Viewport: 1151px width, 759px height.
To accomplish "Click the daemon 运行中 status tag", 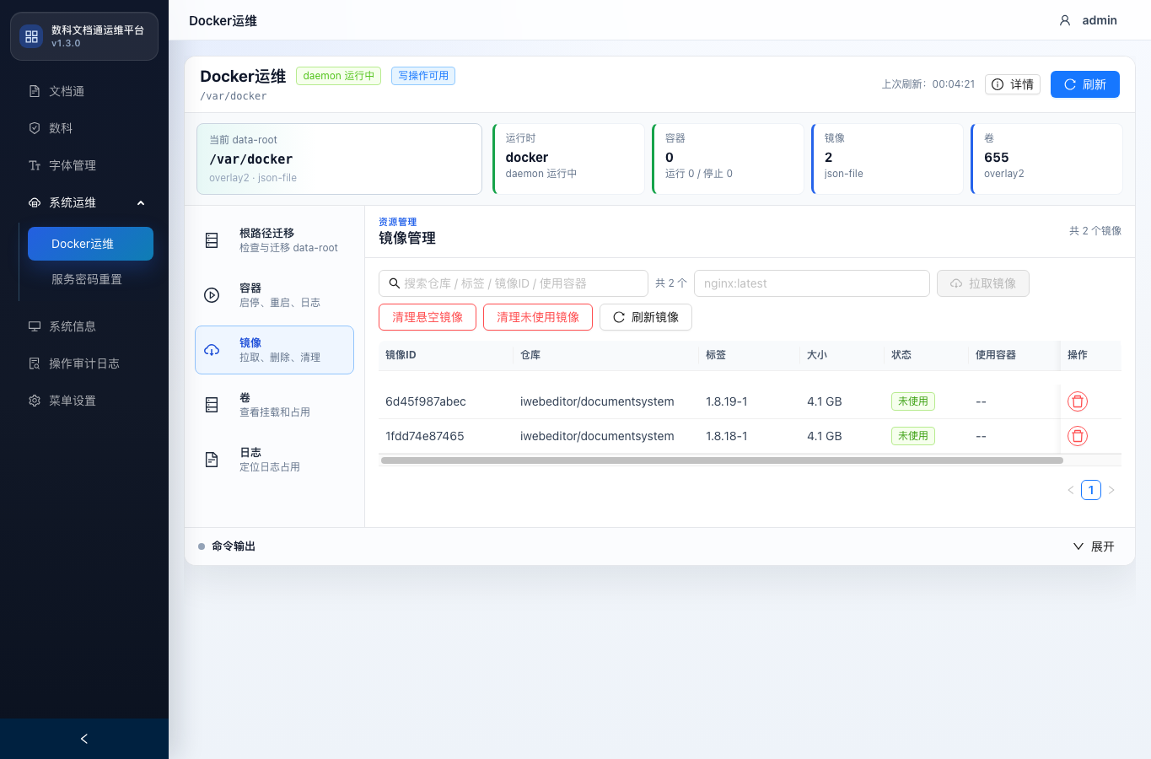I will (x=338, y=76).
